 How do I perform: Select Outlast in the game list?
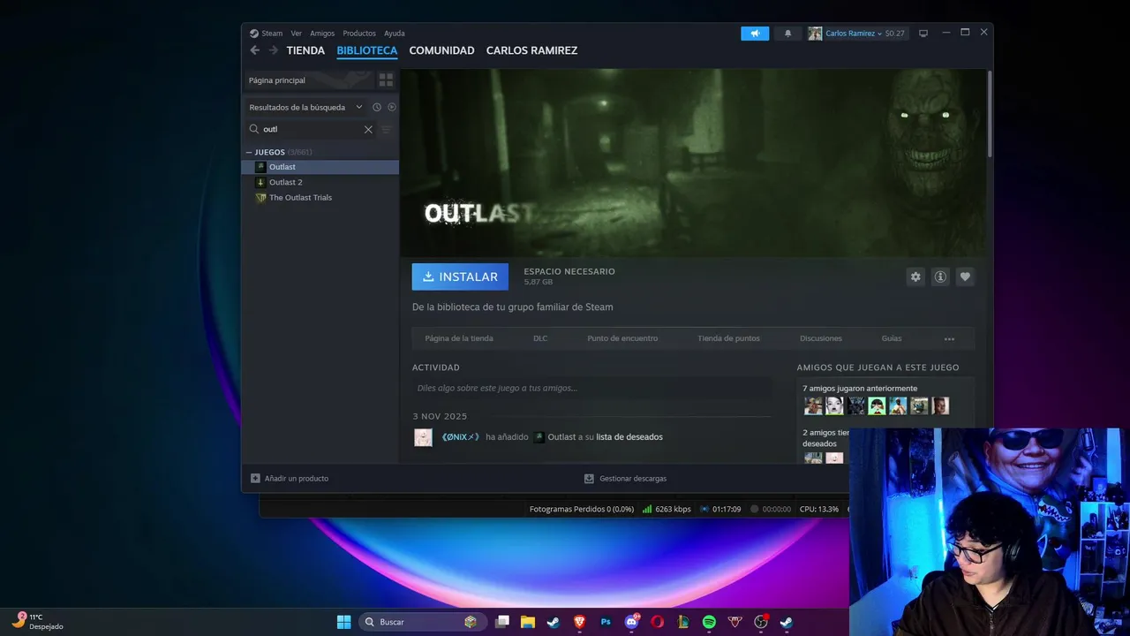pos(320,167)
